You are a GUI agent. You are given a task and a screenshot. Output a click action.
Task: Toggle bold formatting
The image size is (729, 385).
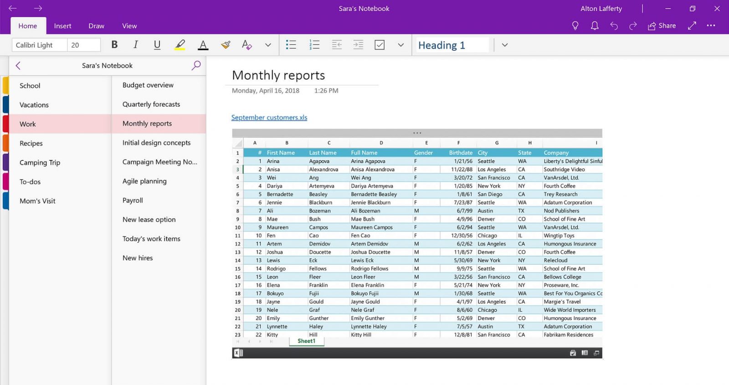pos(114,45)
